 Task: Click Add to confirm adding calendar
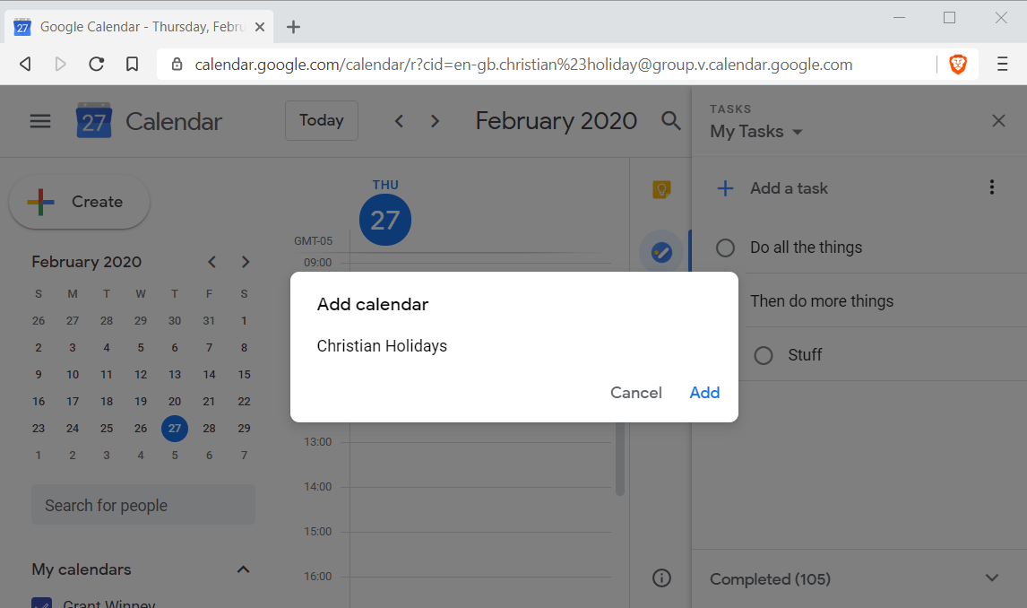pos(704,393)
